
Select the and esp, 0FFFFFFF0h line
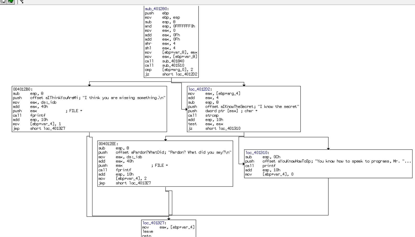pyautogui.click(x=170, y=26)
